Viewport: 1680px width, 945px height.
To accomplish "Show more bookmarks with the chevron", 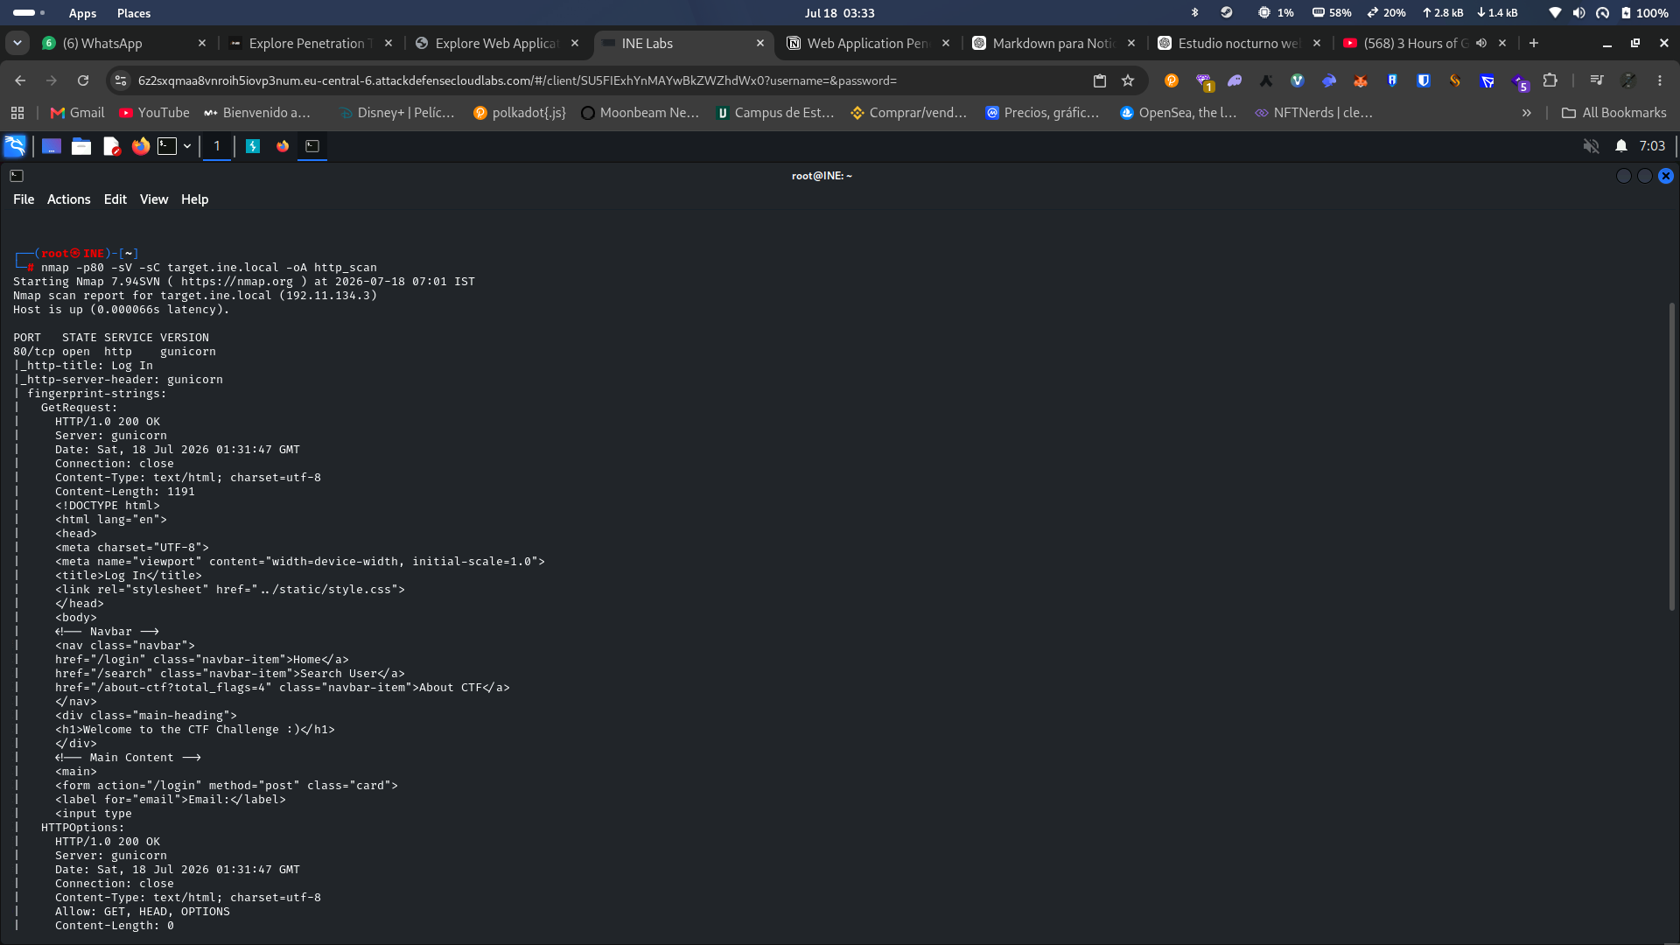I will [x=1527, y=113].
